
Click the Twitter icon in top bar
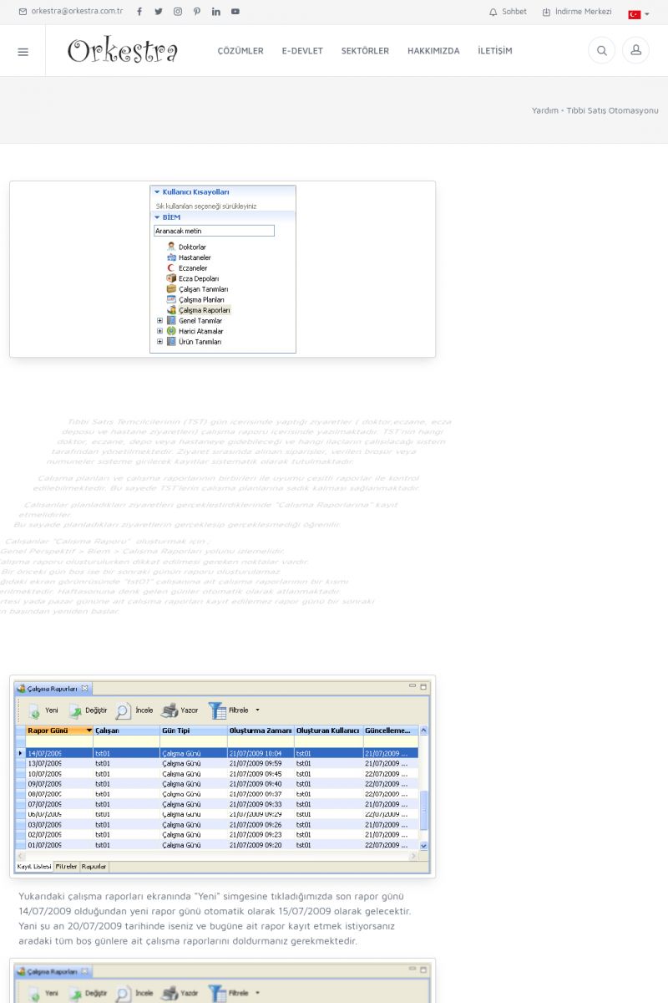pos(159,12)
